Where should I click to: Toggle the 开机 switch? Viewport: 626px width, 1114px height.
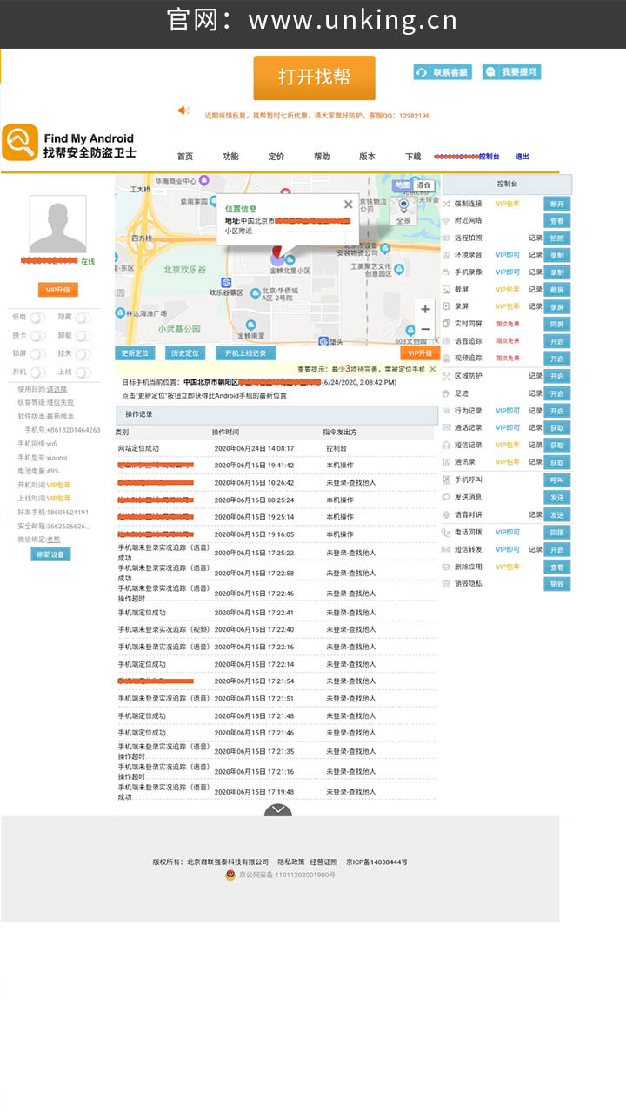click(x=37, y=372)
